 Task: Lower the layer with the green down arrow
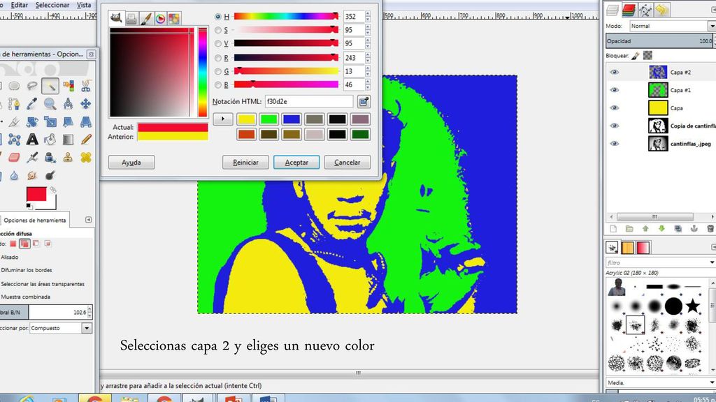661,228
